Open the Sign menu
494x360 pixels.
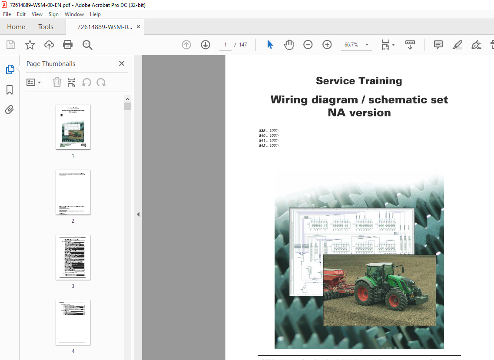(x=53, y=14)
